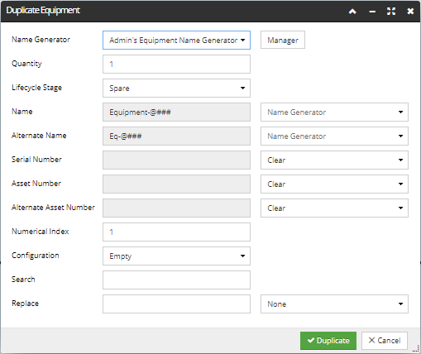Viewport: 421px width, 354px height.
Task: Collapse dialog with the up-arrow icon
Action: pyautogui.click(x=352, y=12)
